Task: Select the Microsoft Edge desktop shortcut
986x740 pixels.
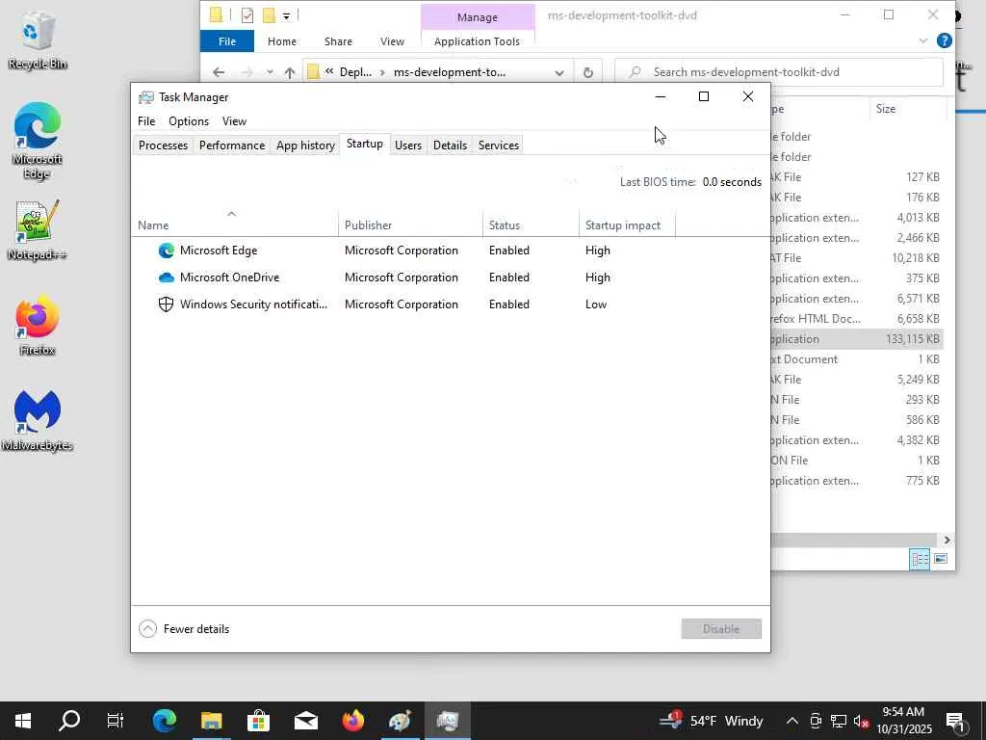Action: click(38, 141)
